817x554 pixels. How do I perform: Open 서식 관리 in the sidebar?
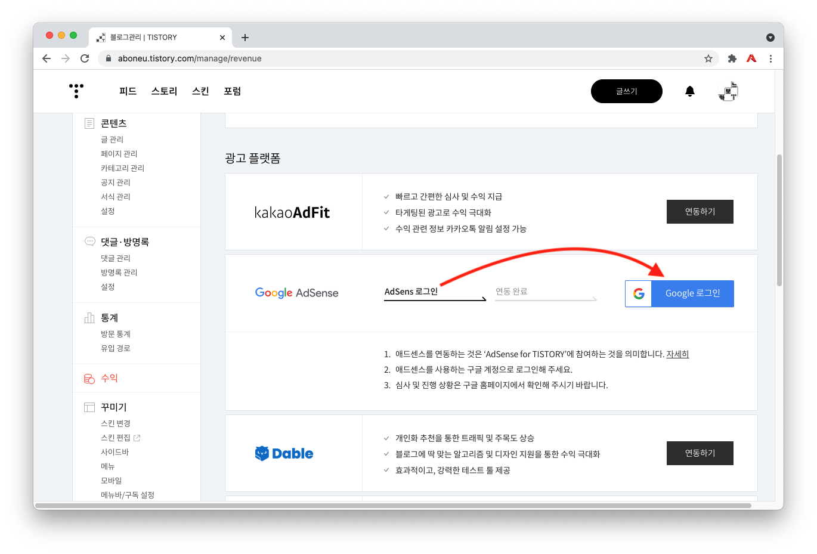click(x=116, y=197)
